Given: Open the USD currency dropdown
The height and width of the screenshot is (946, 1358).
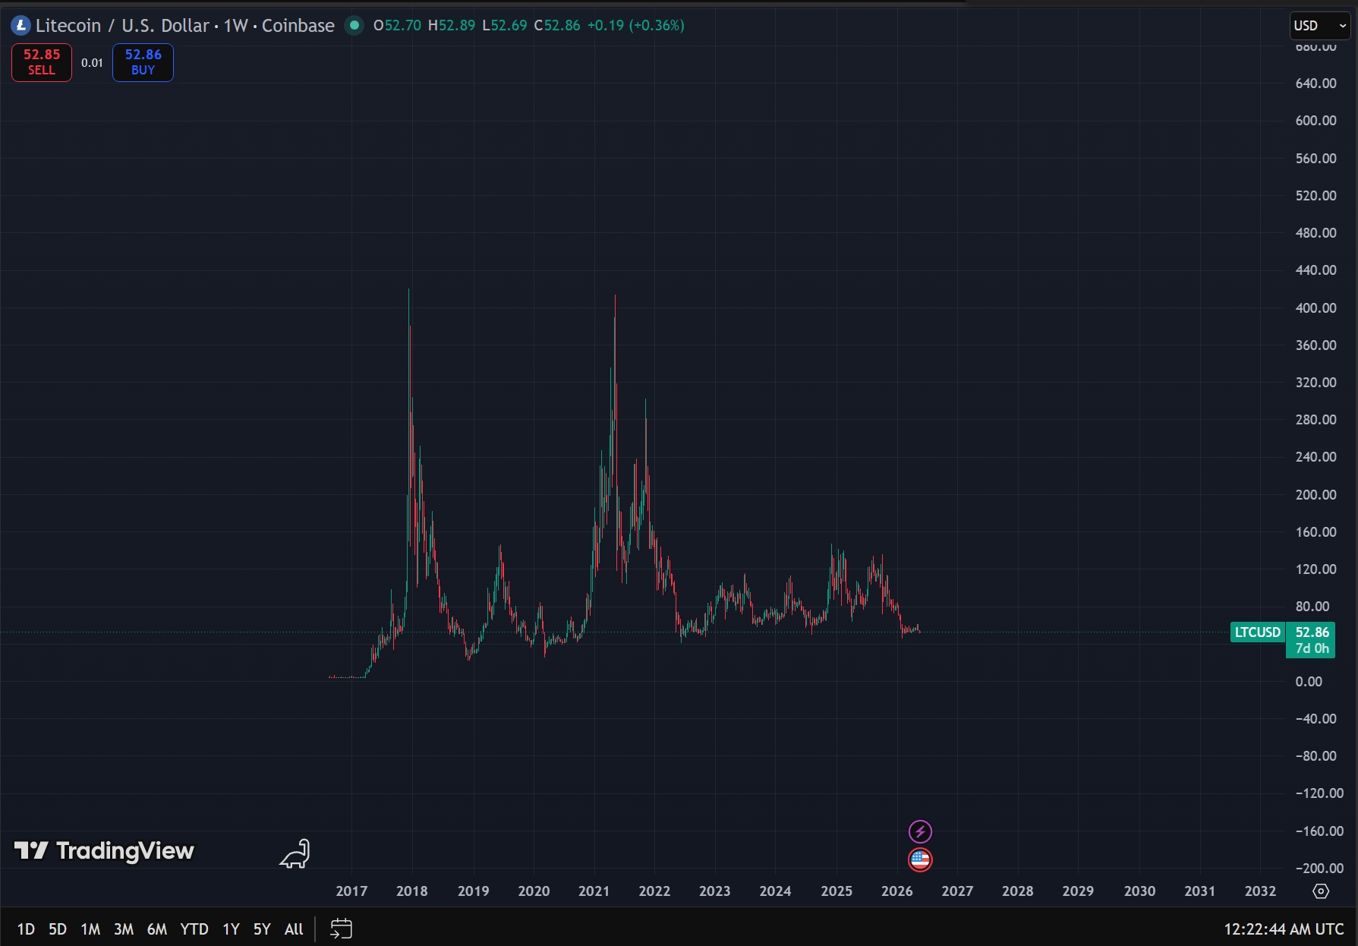Looking at the screenshot, I should pos(1320,26).
